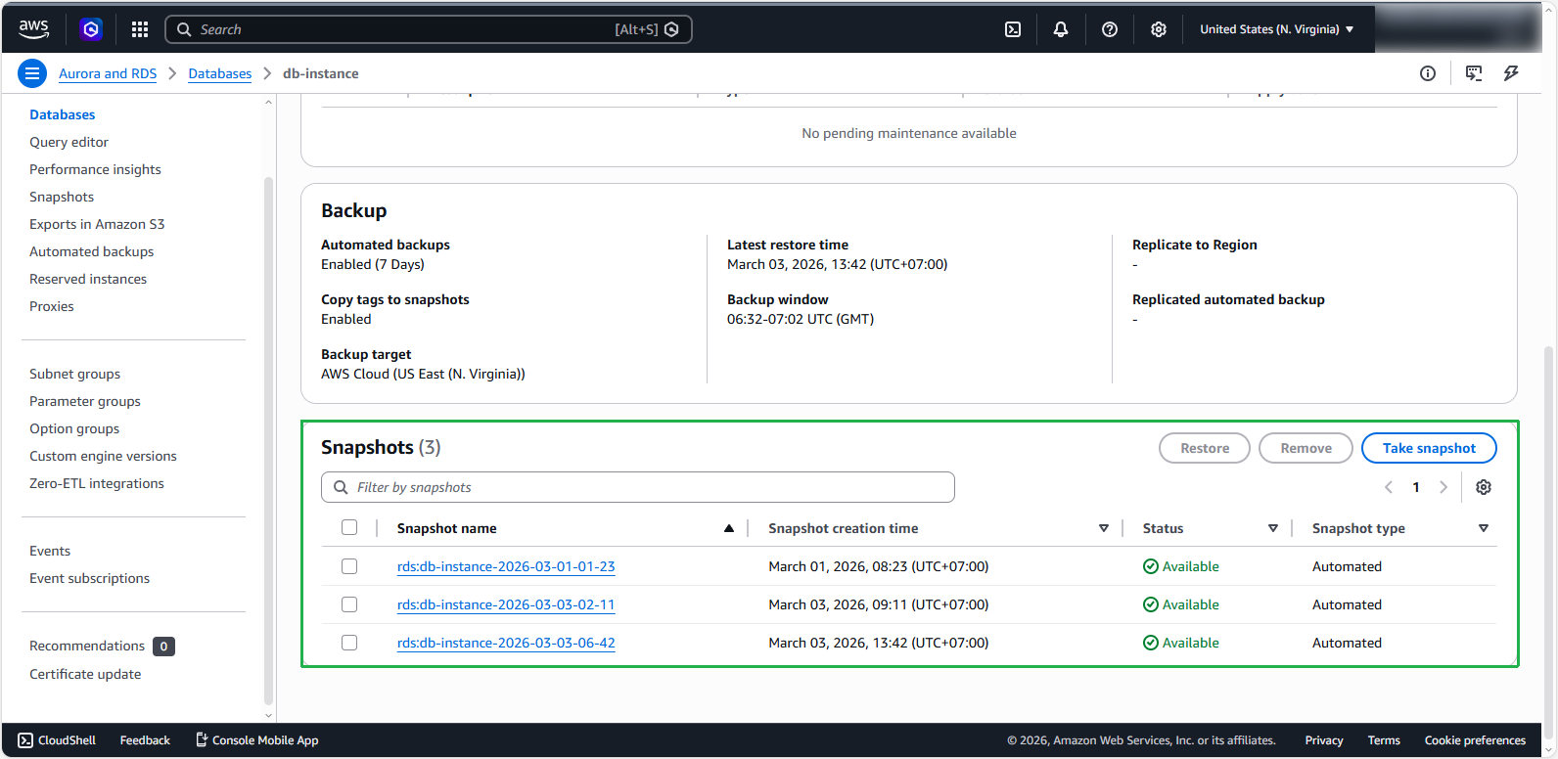Follow the Databases breadcrumb link
1558x759 pixels.
(219, 73)
